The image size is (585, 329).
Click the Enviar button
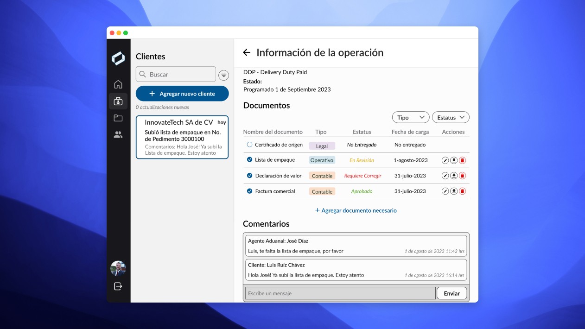[x=451, y=293]
